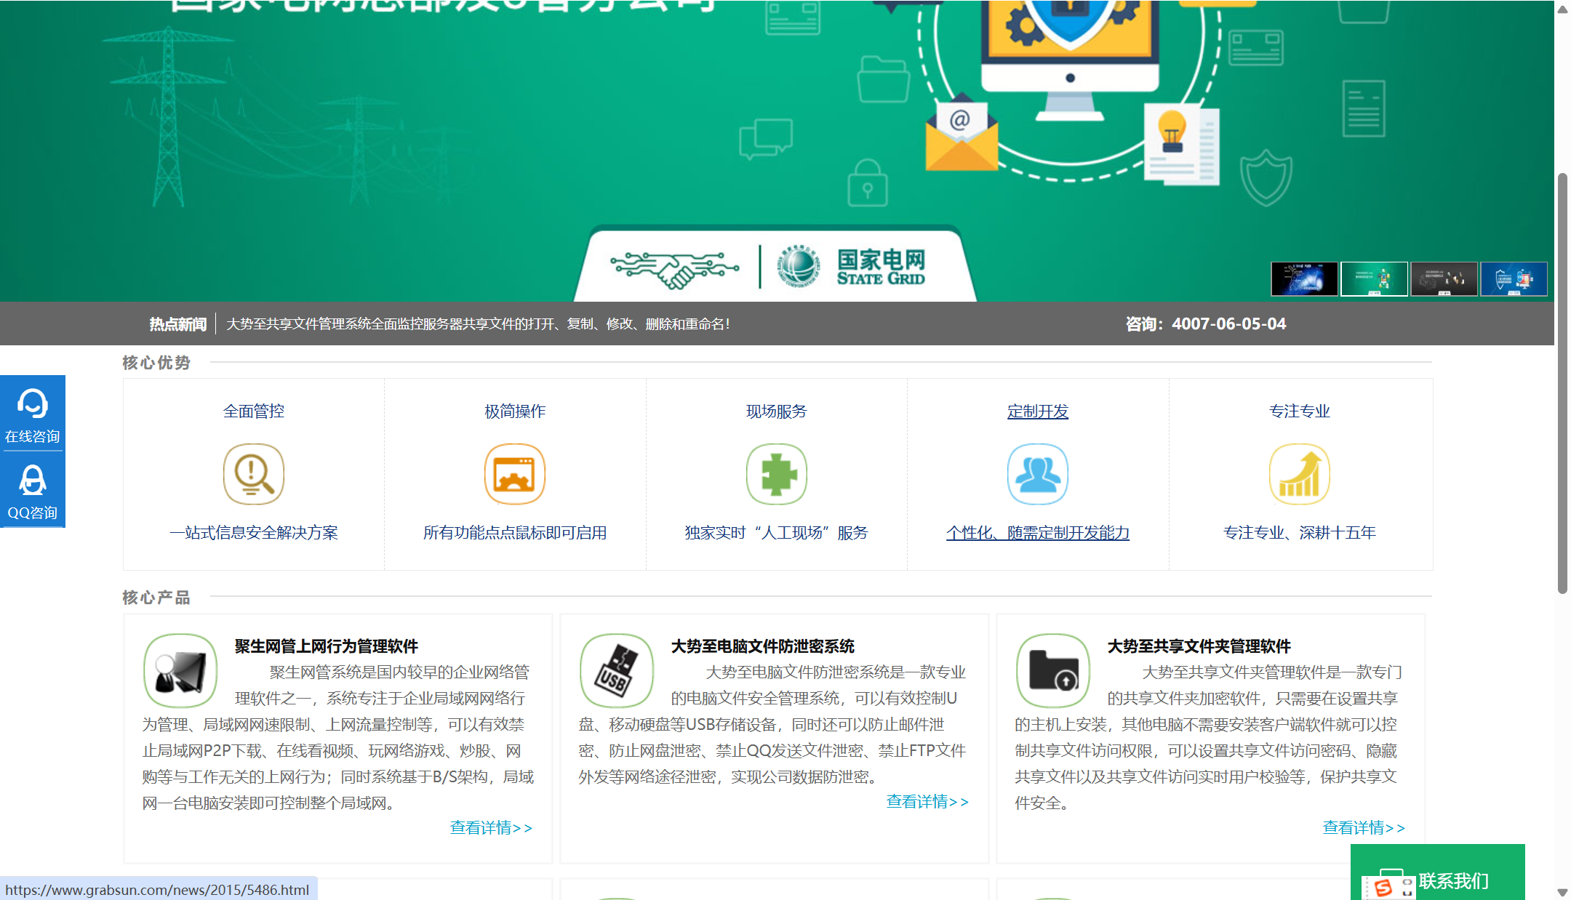The height and width of the screenshot is (900, 1571).
Task: Click the 定制开发 people group icon
Action: [1037, 473]
